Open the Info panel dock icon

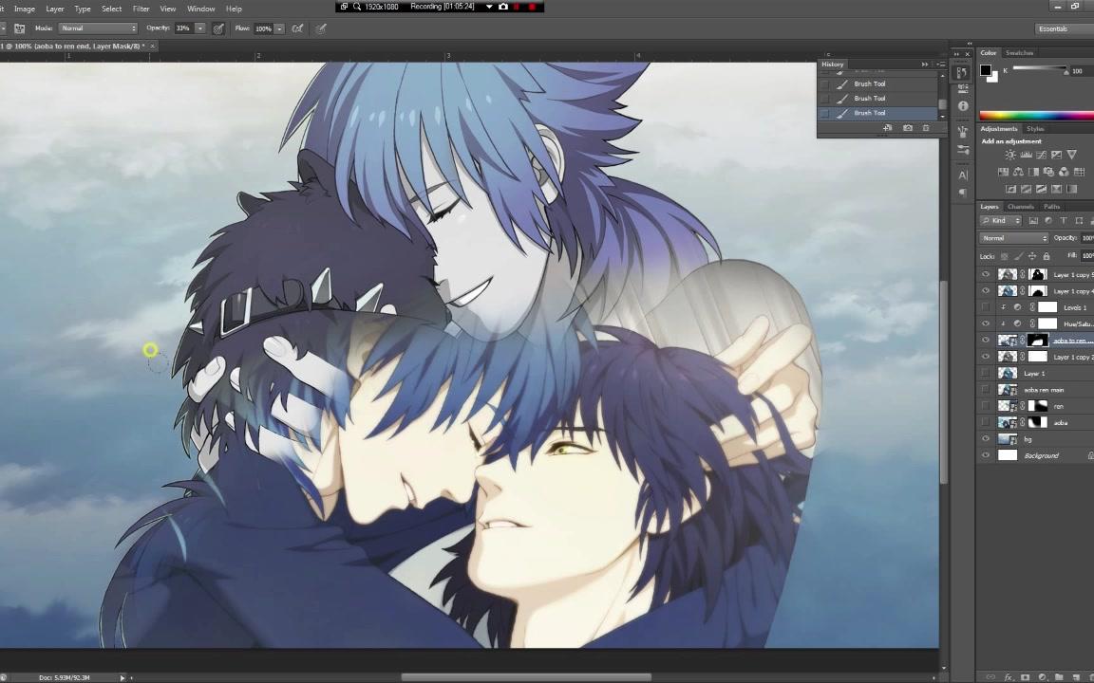point(963,106)
